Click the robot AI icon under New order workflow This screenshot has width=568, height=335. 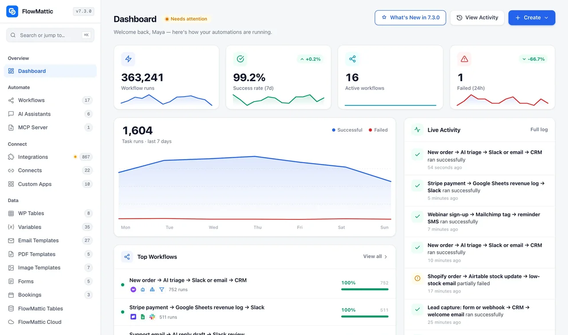coord(143,290)
